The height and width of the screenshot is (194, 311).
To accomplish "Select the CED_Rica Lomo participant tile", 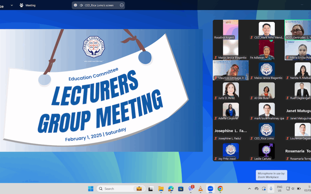I will pos(267,131).
